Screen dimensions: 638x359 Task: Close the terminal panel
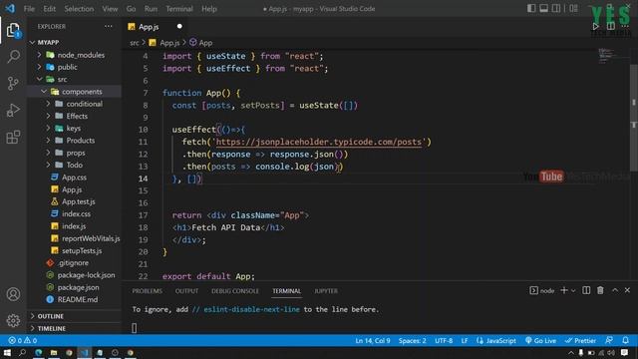627,290
